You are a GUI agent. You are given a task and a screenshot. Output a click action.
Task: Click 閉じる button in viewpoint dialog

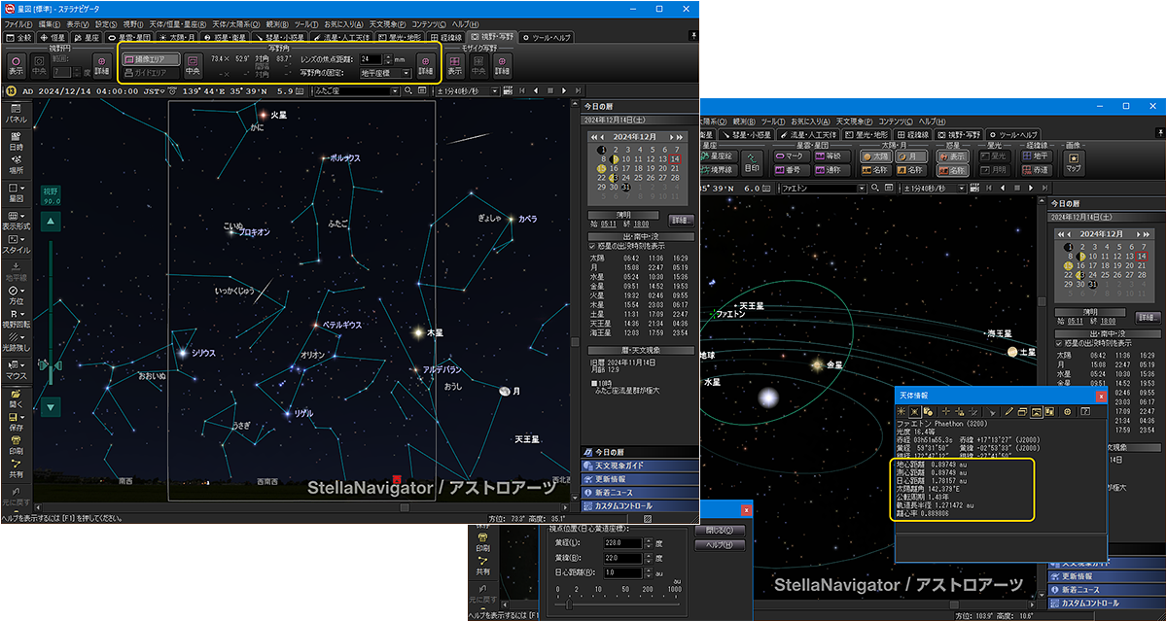[x=721, y=531]
